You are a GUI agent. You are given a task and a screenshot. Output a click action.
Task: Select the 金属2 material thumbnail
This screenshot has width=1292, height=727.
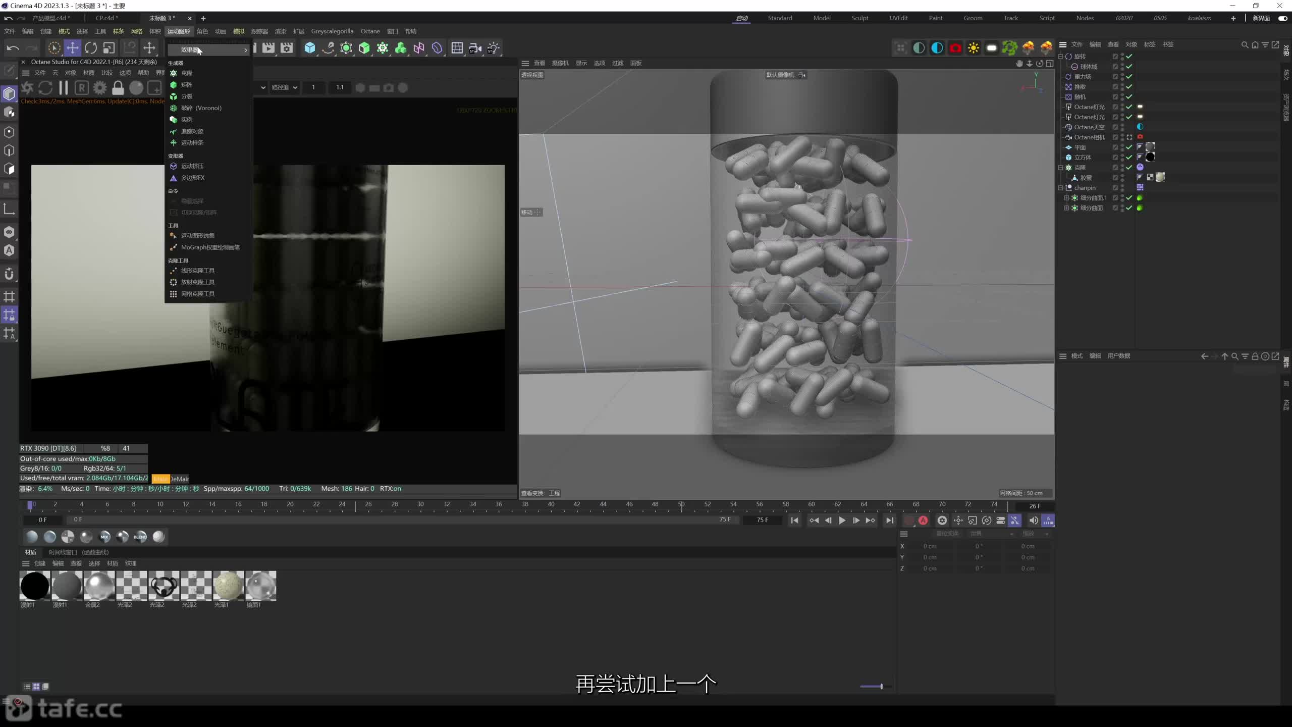[99, 586]
